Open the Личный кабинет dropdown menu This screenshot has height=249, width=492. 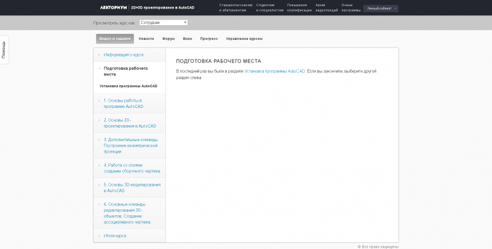381,9
